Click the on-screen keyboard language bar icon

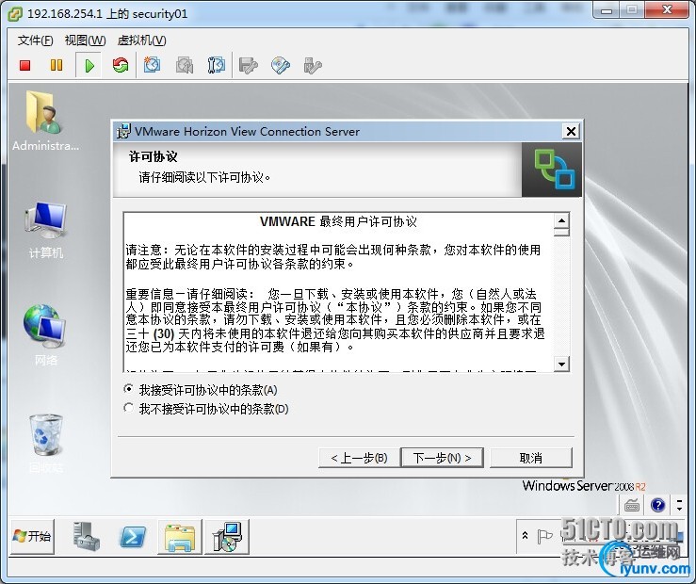(631, 505)
